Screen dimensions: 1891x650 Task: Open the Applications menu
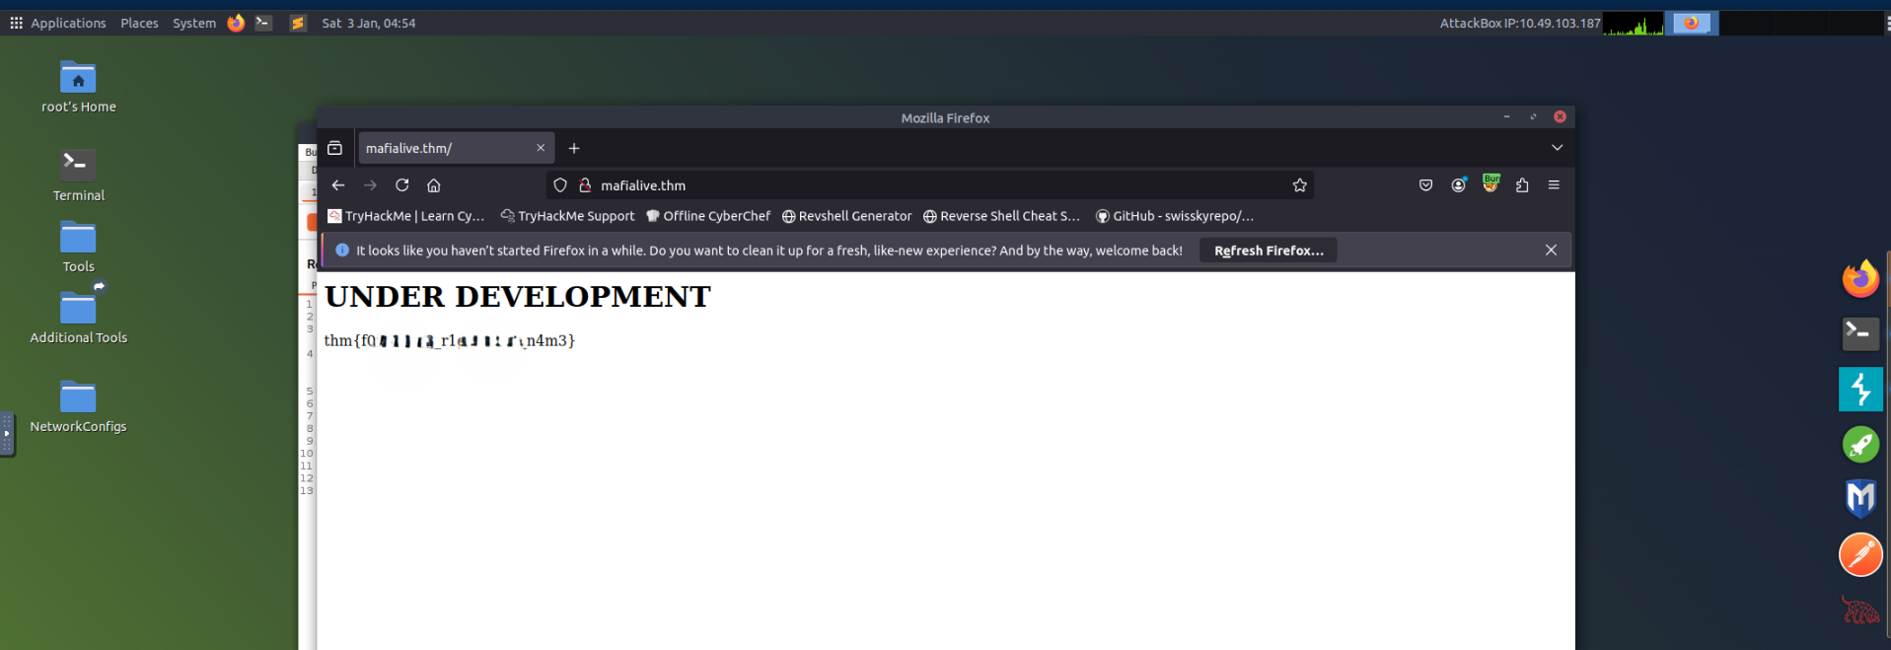point(58,23)
